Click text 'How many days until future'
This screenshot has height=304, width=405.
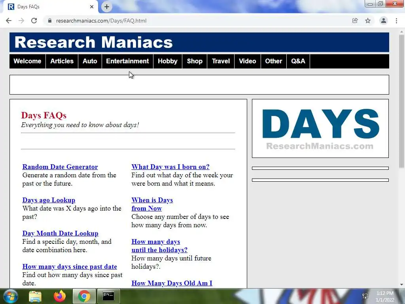tap(171, 258)
